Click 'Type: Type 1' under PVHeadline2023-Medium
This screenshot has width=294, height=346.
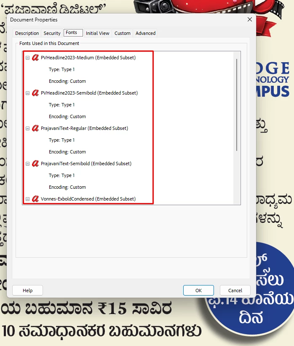pyautogui.click(x=61, y=69)
